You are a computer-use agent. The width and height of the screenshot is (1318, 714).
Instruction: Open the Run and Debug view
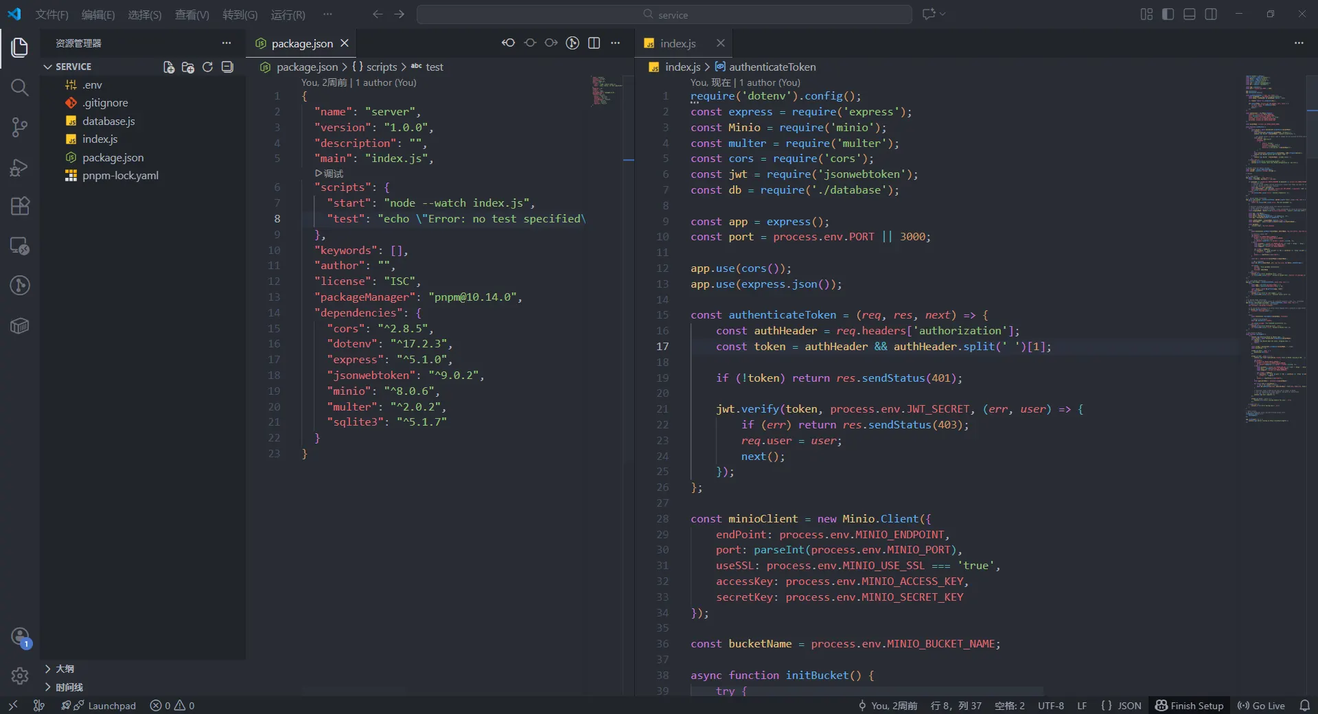(x=19, y=168)
